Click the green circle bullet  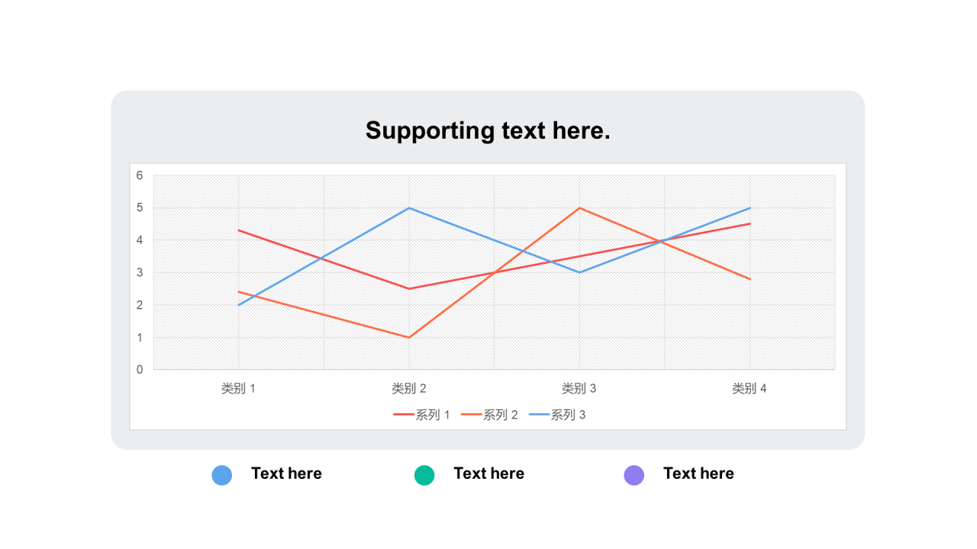click(x=424, y=475)
